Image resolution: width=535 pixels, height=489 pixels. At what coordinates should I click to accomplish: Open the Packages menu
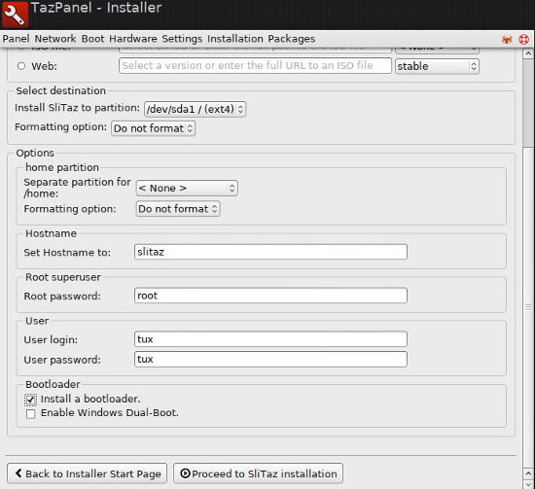coord(292,39)
